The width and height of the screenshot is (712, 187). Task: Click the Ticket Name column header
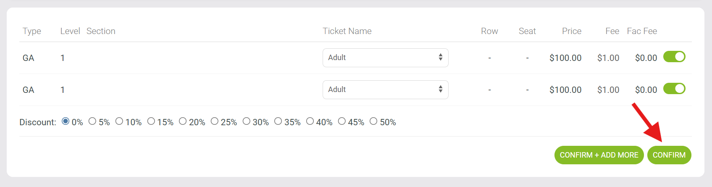pos(347,31)
